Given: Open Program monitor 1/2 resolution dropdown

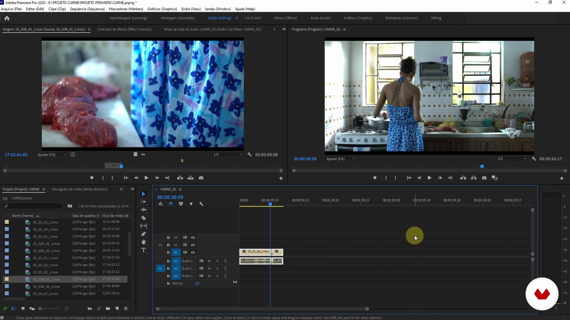Looking at the screenshot, I should (x=512, y=159).
